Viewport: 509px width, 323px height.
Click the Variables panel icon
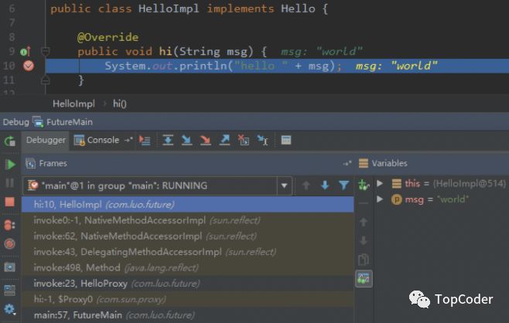click(x=364, y=163)
